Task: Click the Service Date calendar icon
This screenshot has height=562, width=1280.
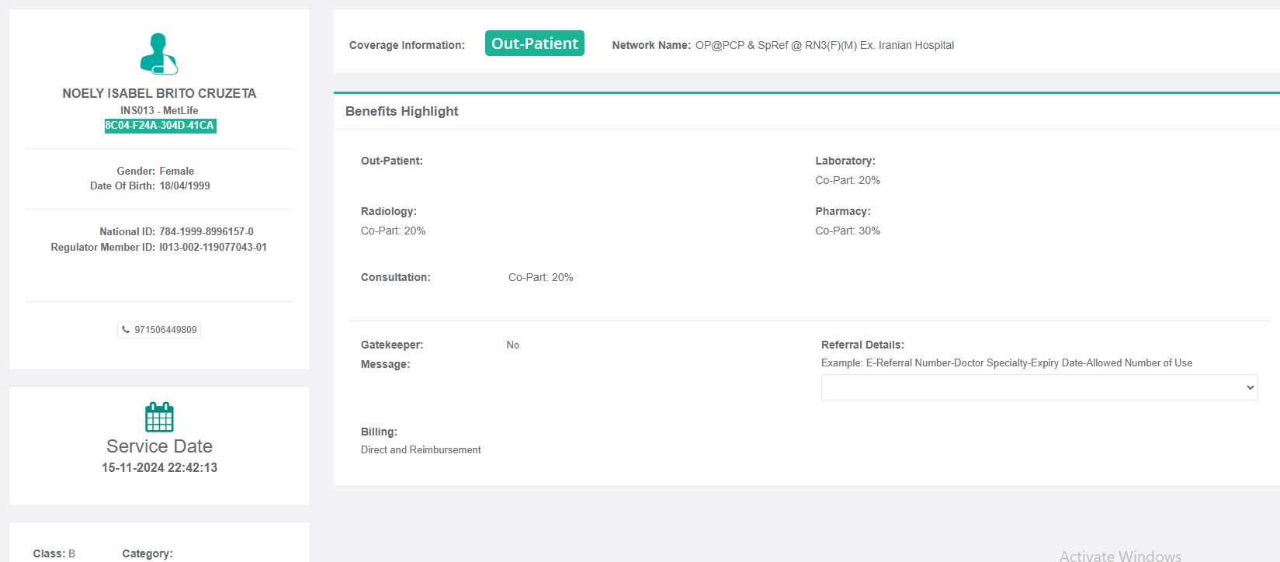Action: 159,417
